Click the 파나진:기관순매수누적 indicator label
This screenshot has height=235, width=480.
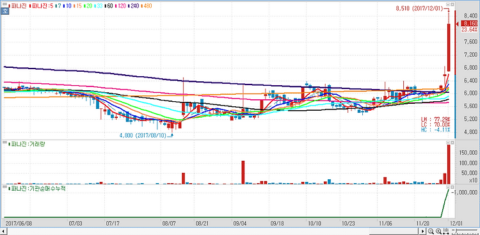pyautogui.click(x=38, y=189)
